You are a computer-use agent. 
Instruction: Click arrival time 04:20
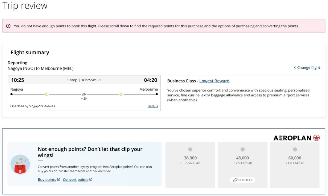[x=151, y=80]
